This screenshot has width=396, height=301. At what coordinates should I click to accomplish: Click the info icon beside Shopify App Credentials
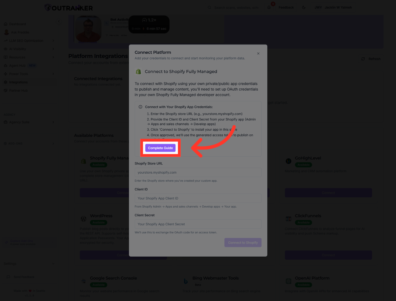click(140, 107)
